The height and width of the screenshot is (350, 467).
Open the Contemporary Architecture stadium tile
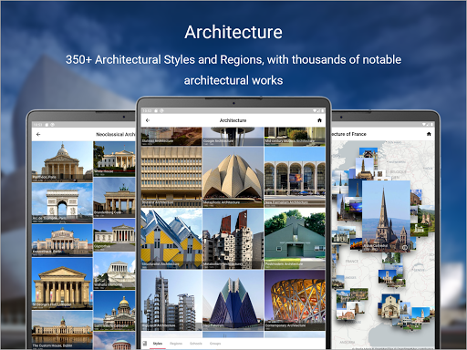(295, 300)
